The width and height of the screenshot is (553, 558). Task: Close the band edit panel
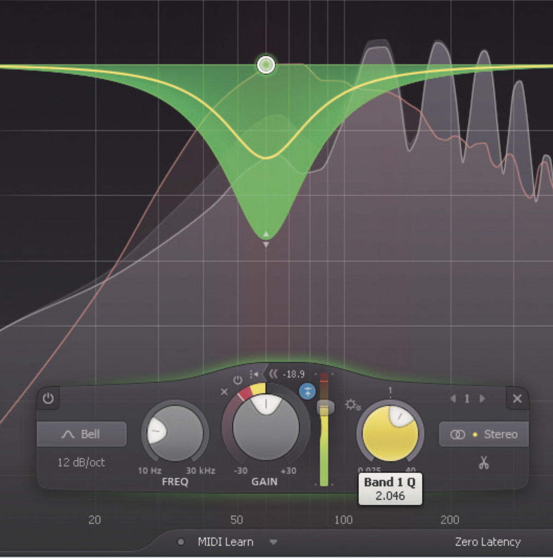pyautogui.click(x=517, y=399)
